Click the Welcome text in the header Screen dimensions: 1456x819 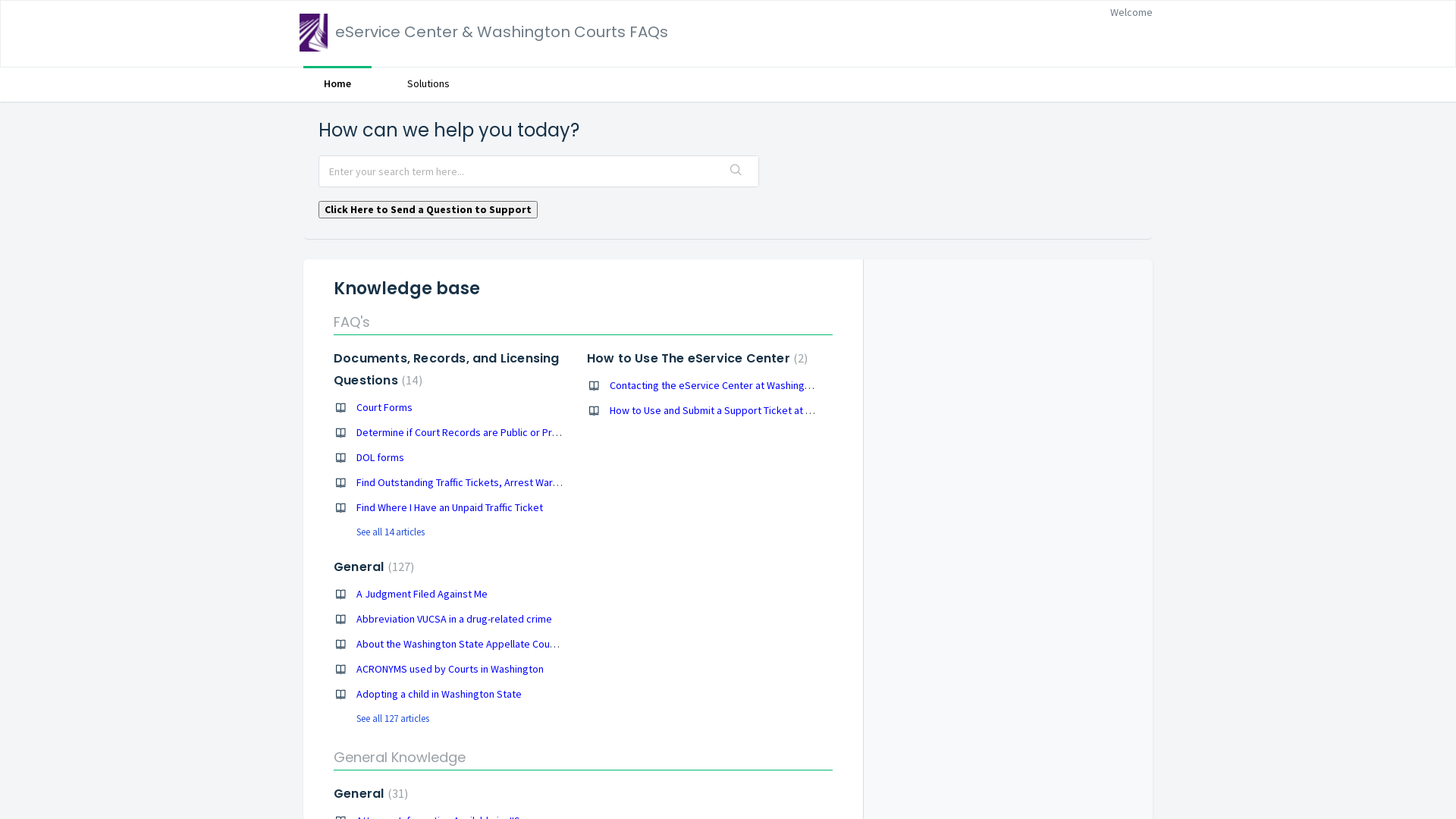tap(1131, 12)
